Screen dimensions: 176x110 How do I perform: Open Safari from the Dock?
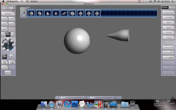tap(52, 104)
